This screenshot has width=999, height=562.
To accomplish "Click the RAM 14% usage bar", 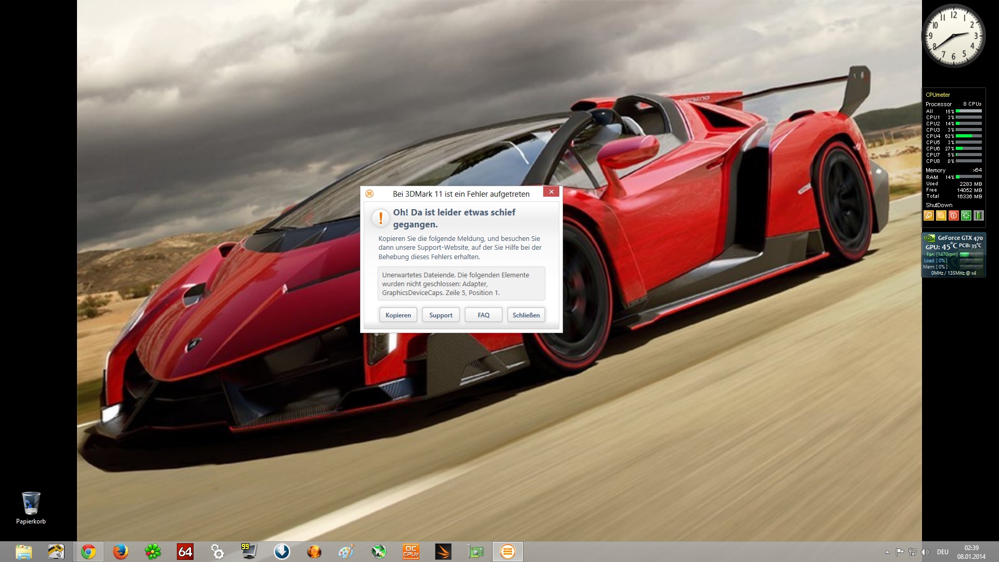I will (x=969, y=177).
